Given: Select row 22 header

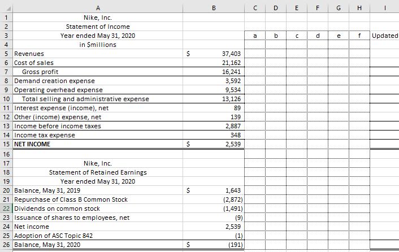Looking at the screenshot, I should click(6, 208).
